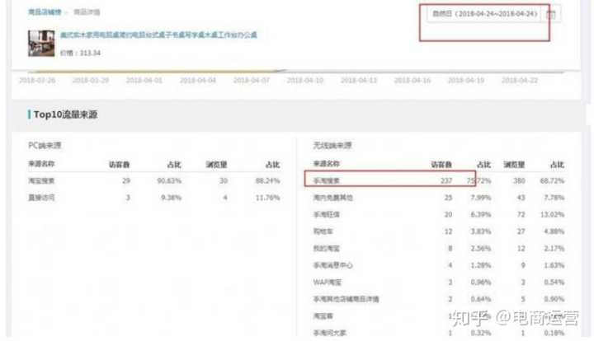Click 访客数 header in the wireless table
Image resolution: width=594 pixels, height=341 pixels.
441,165
